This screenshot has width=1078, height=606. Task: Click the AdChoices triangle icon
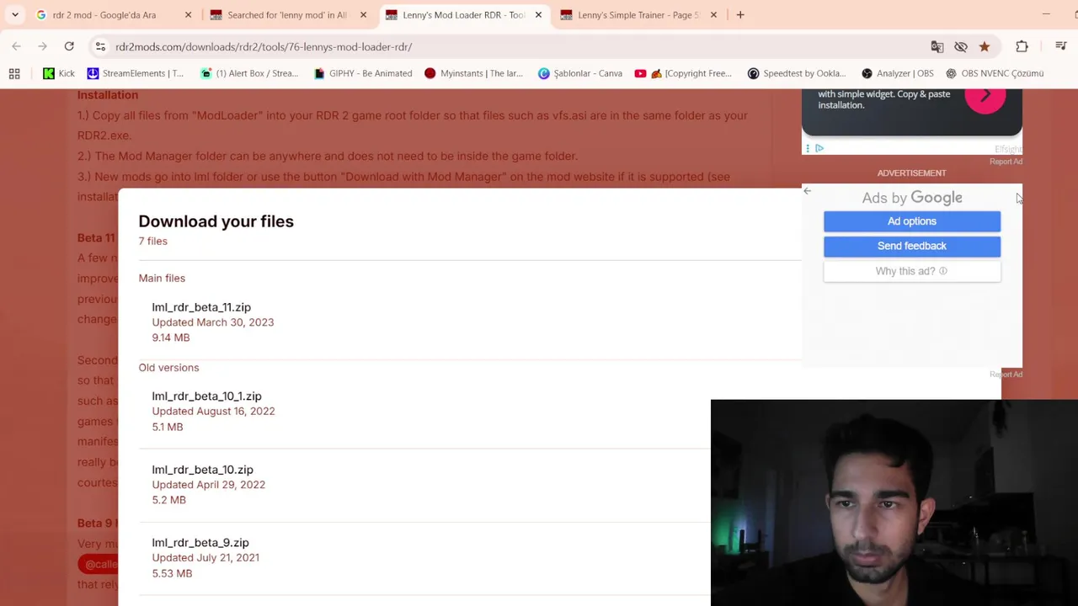pos(819,148)
